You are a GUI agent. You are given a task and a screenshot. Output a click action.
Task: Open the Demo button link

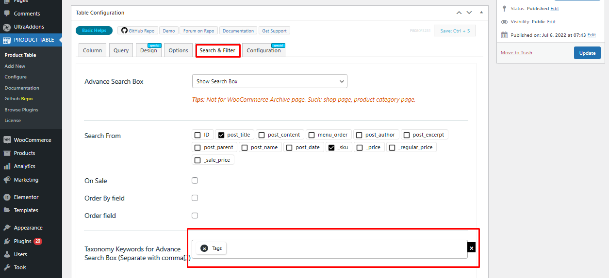169,31
